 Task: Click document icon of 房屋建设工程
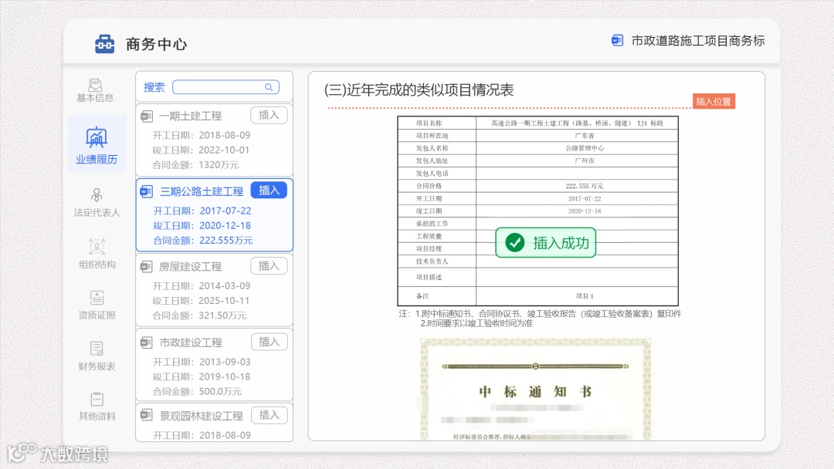click(147, 267)
